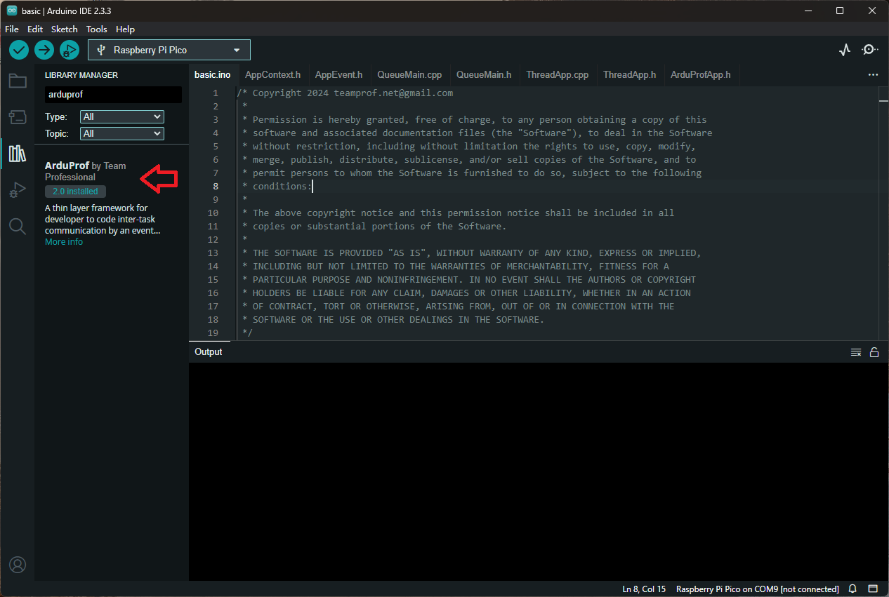
Task: Switch to the AppContext.h tab
Action: point(272,74)
